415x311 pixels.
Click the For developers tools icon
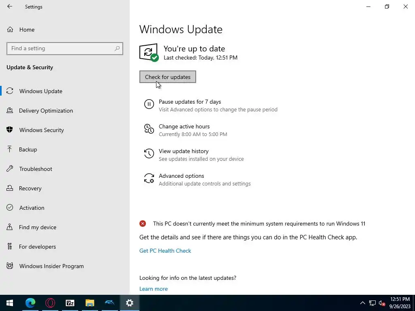click(x=10, y=247)
